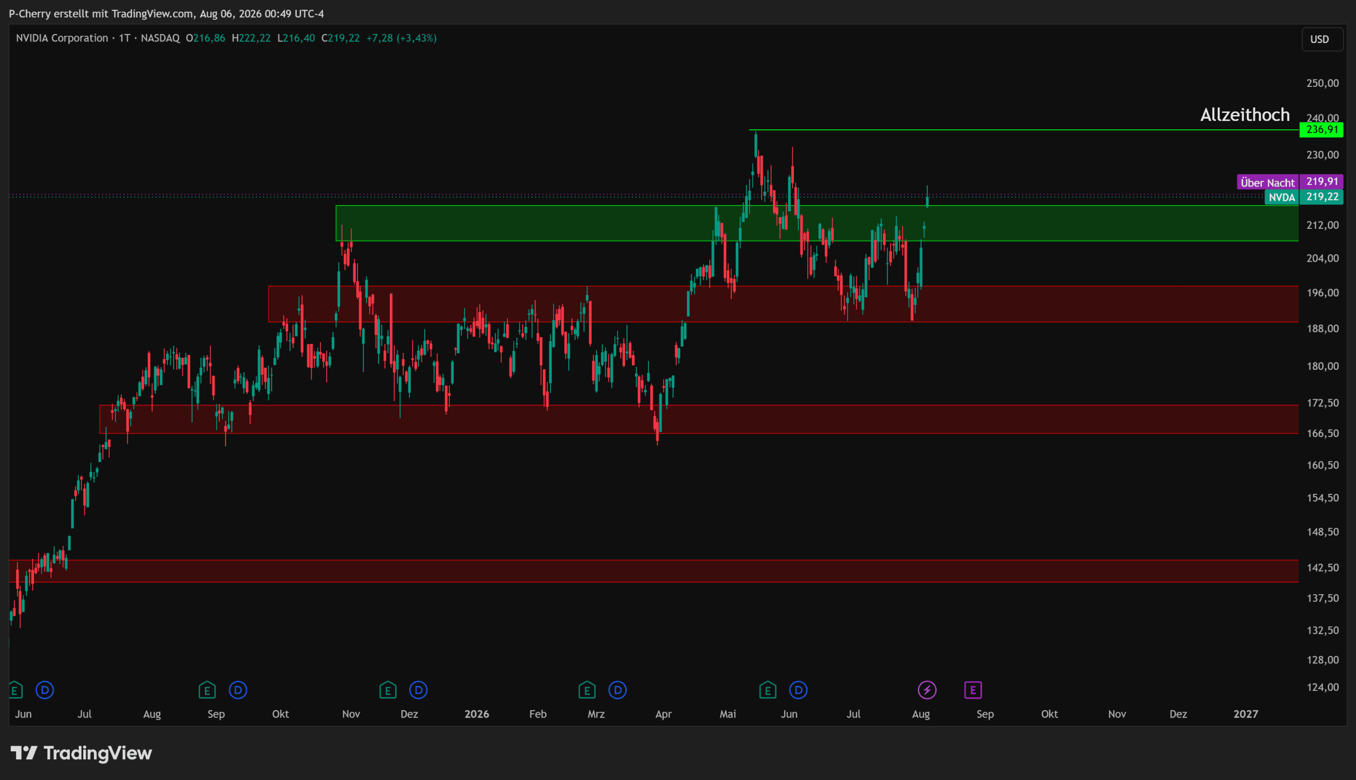
Task: Click the Okt 2025 time axis label
Action: (281, 714)
